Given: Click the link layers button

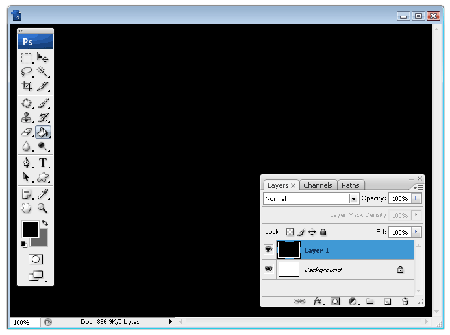Looking at the screenshot, I should [299, 301].
